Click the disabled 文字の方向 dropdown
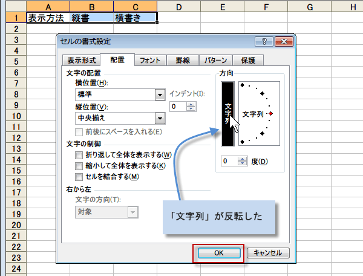 106,212
